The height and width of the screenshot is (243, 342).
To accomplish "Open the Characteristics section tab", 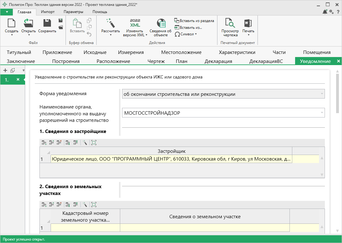I will [237, 52].
